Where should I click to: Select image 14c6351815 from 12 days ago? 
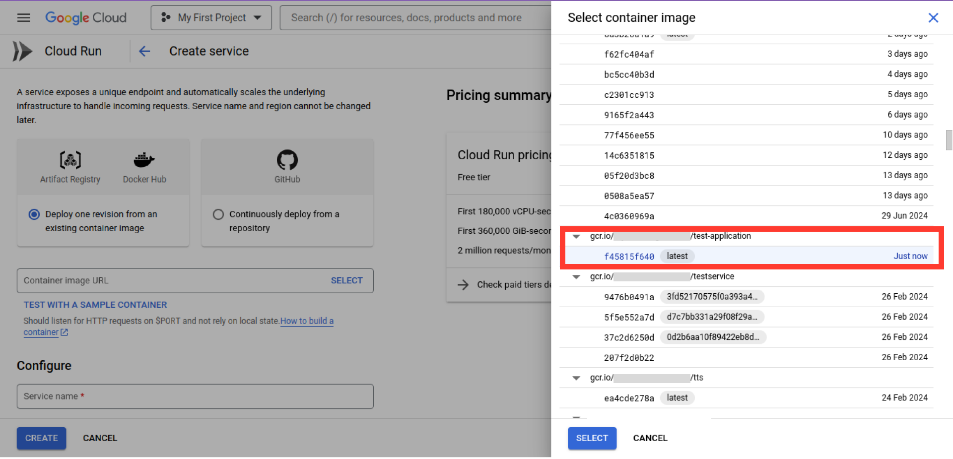(746, 156)
